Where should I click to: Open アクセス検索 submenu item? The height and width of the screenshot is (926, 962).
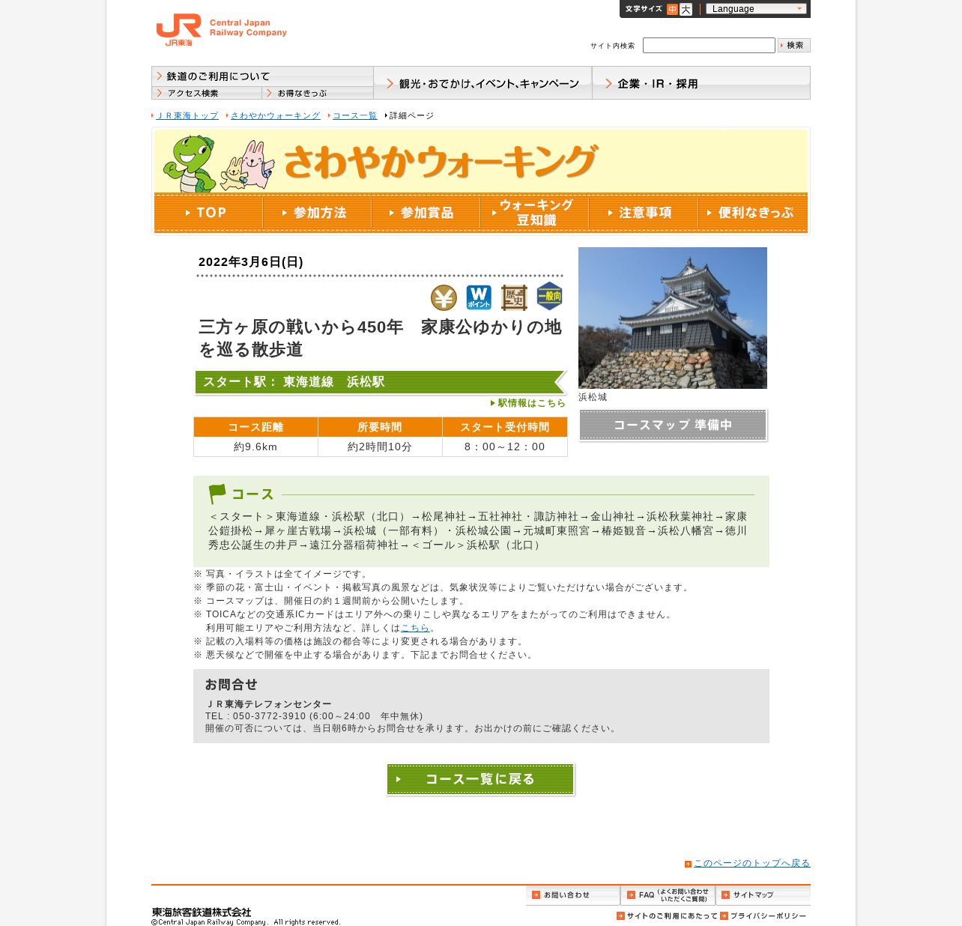(x=207, y=93)
